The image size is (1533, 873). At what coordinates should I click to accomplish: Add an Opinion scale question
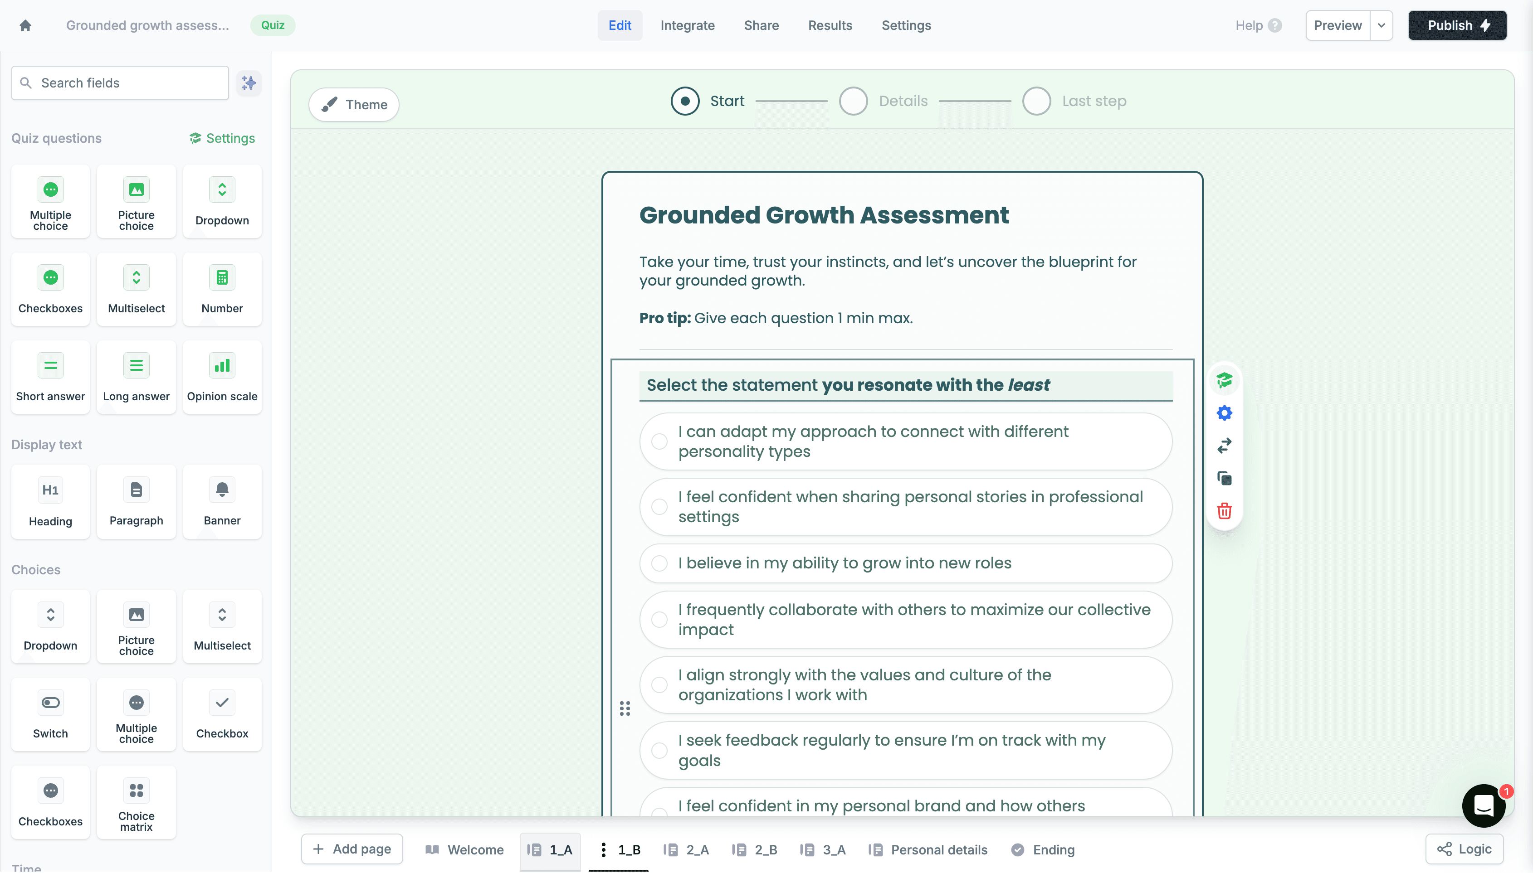coord(222,377)
